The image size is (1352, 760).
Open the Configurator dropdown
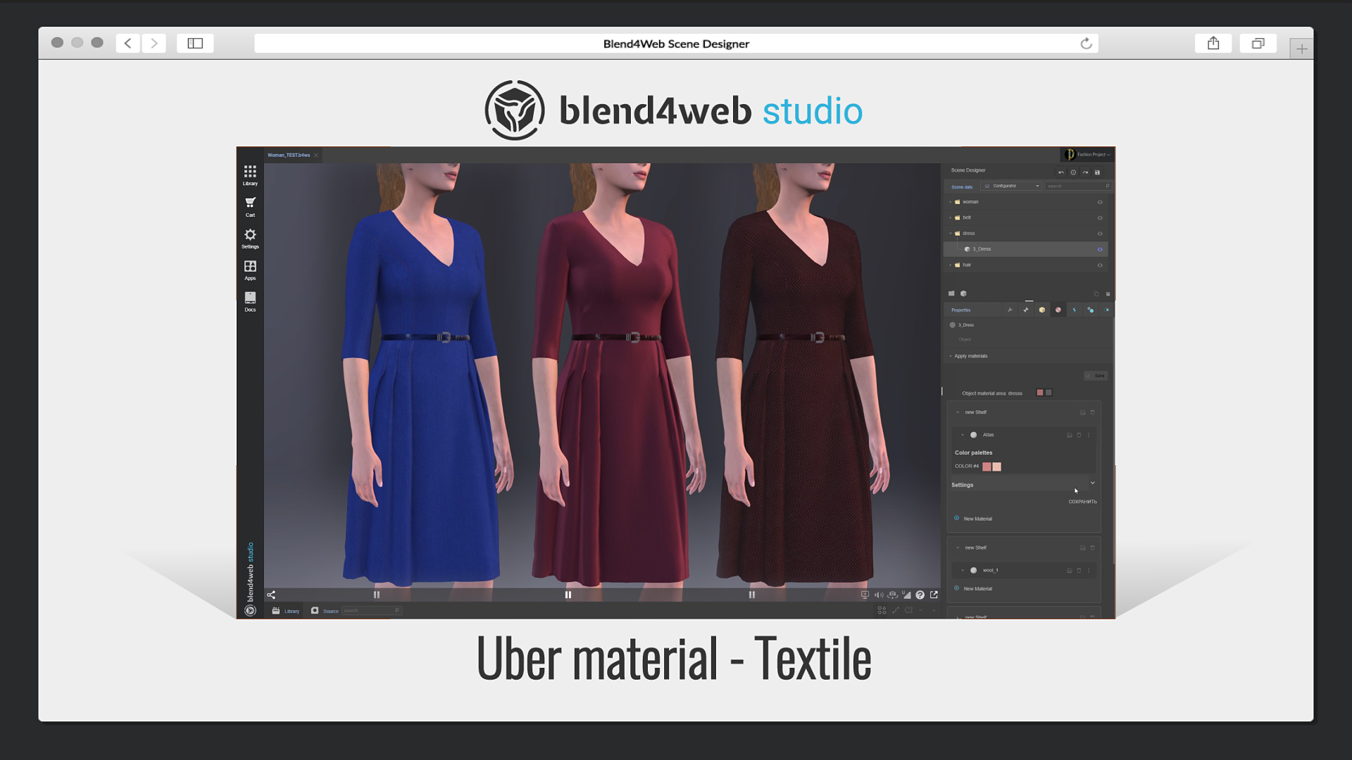tap(1011, 186)
